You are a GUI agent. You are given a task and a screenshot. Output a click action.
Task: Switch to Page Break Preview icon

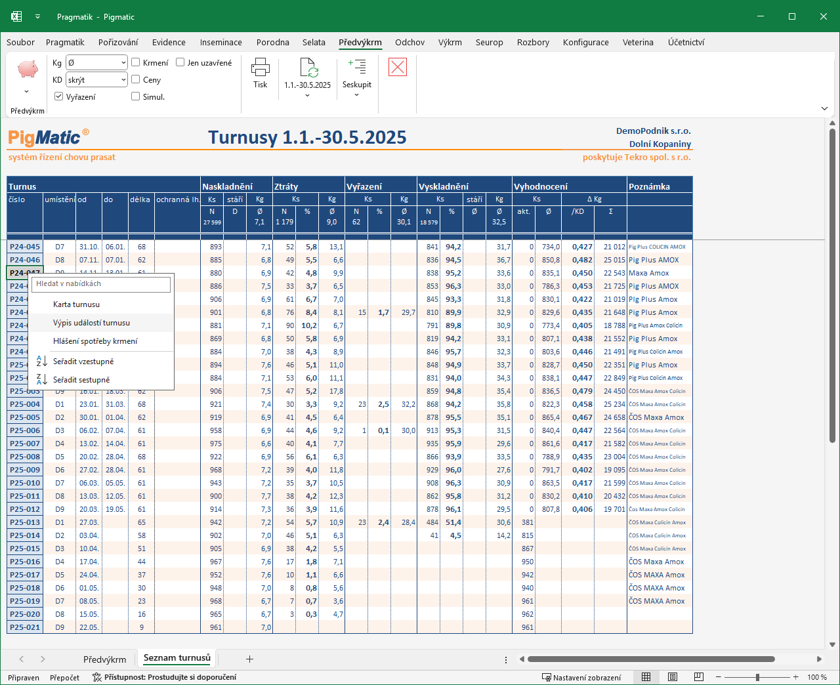[699, 677]
